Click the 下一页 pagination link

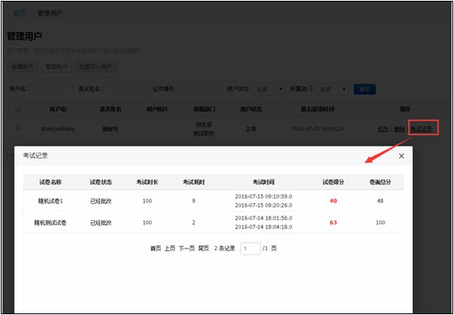[x=186, y=249]
